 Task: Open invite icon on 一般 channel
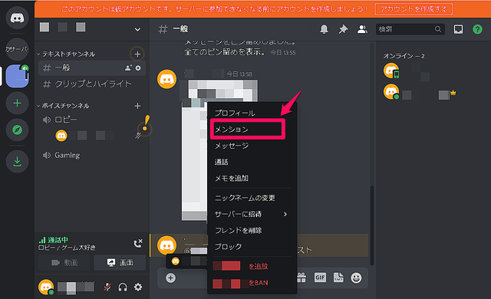pos(128,67)
